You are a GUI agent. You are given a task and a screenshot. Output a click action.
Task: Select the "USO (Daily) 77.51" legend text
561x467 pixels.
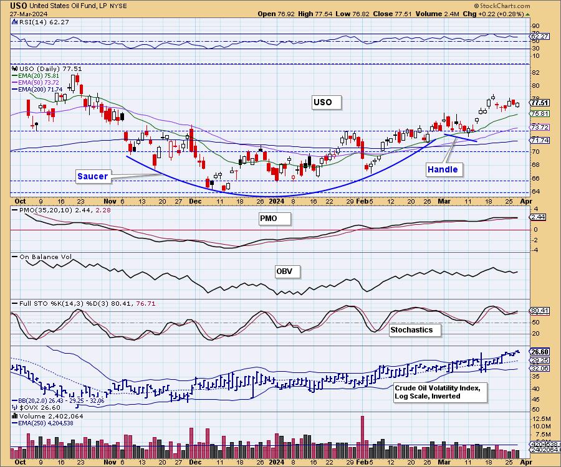click(x=50, y=68)
